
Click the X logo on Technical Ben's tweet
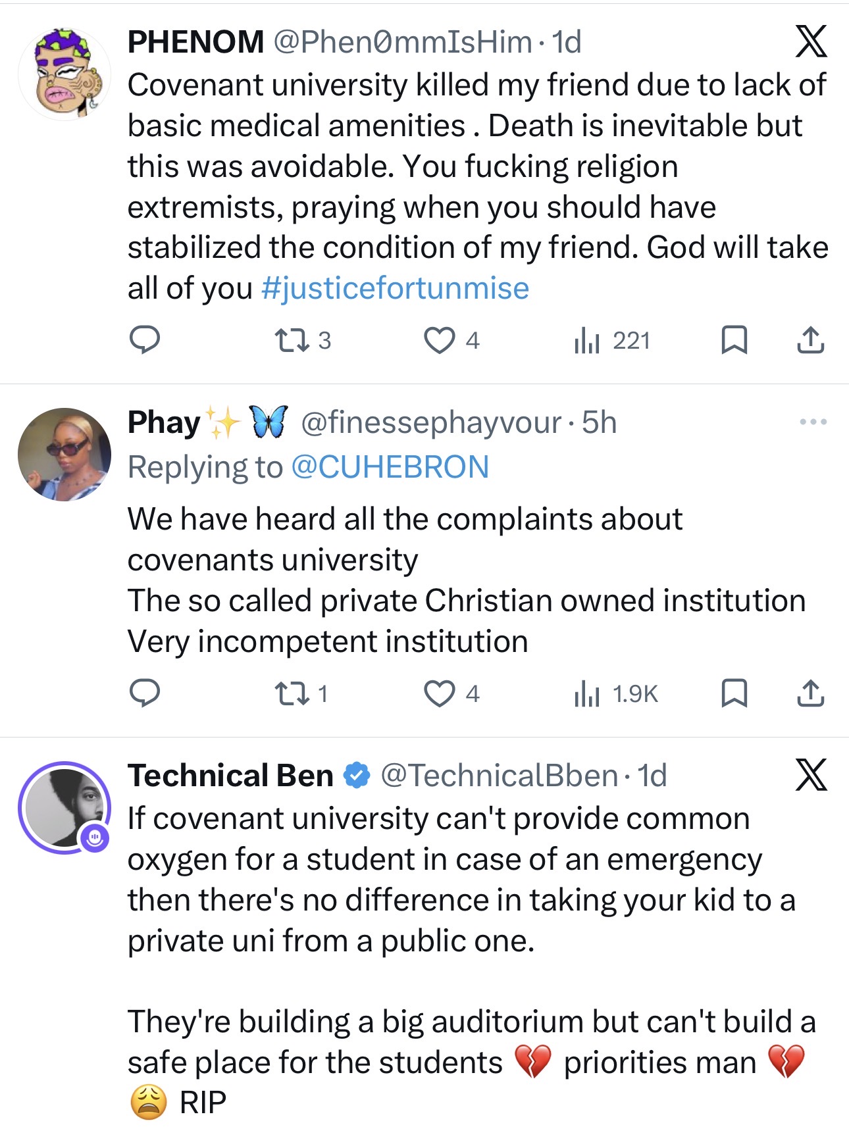click(x=811, y=774)
